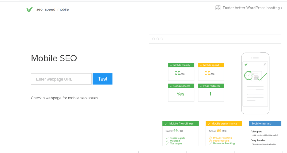Screen dimensions: 287x153
Task: Select the Google access Yes card
Action: click(x=181, y=92)
